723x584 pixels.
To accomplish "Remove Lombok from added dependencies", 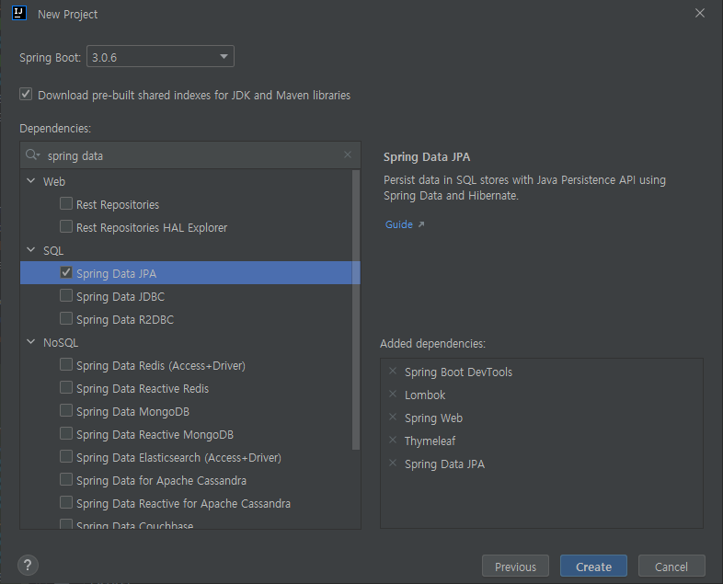I will click(x=393, y=395).
